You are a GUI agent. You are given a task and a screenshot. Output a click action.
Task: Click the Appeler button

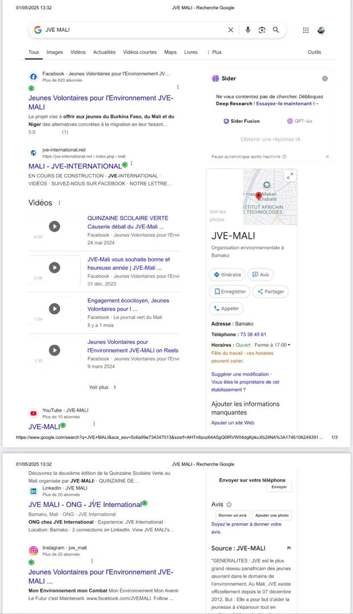coord(226,308)
